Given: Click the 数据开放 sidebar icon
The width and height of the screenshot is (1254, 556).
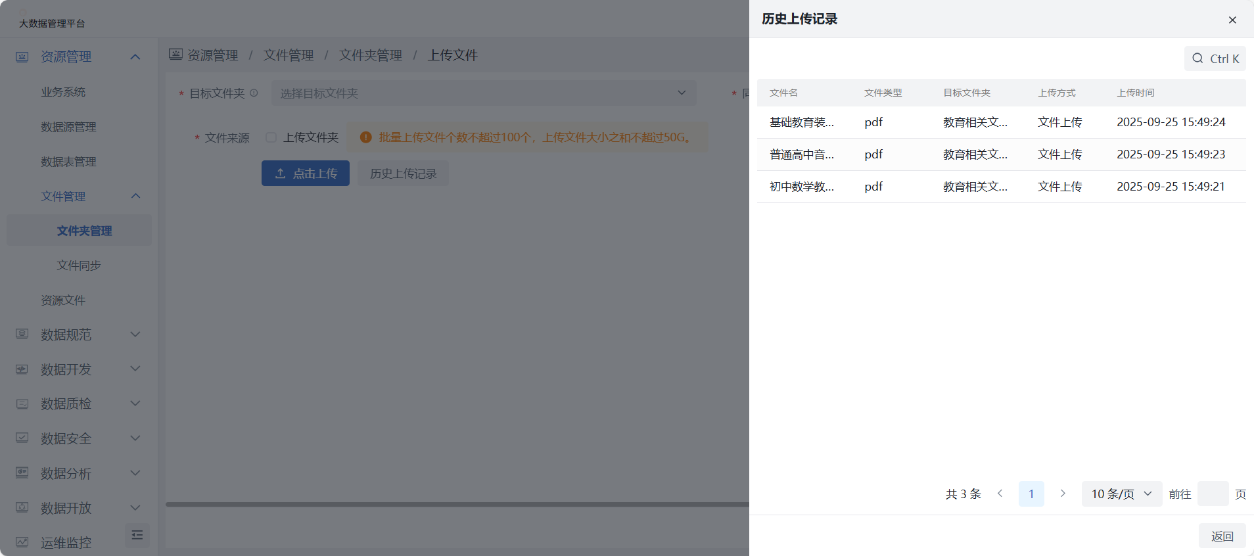Looking at the screenshot, I should (22, 508).
